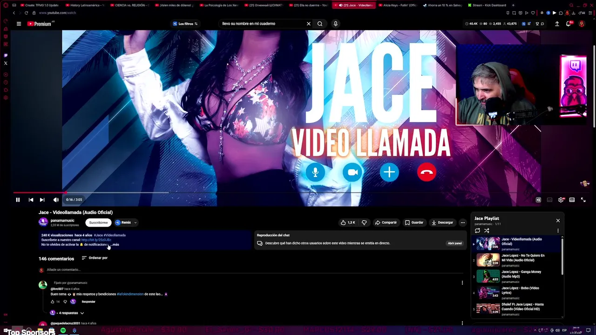This screenshot has height=335, width=596.
Task: Open Jace Playlist three-dot options menu
Action: click(x=558, y=230)
